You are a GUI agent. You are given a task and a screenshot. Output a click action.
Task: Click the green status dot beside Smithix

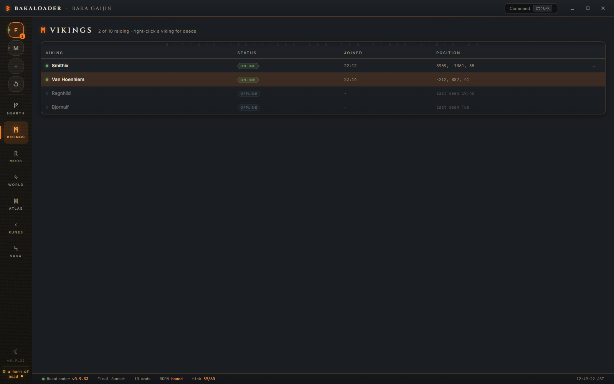pos(47,66)
